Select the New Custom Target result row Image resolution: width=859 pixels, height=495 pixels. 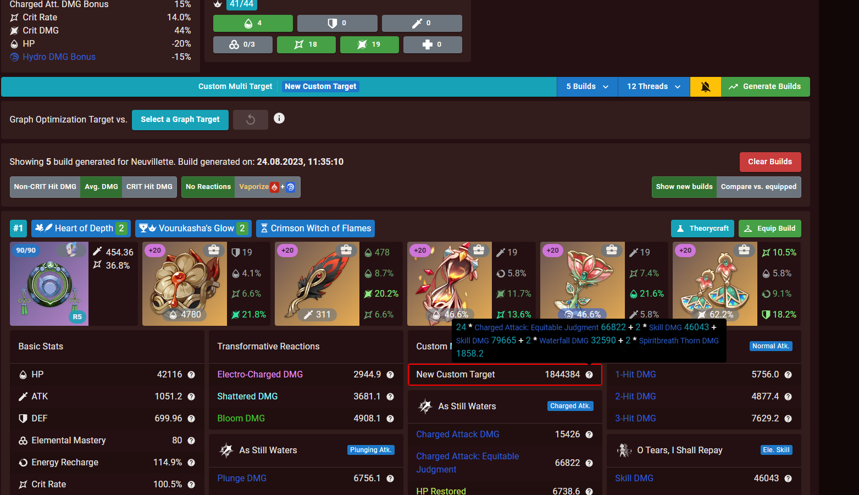pos(505,375)
